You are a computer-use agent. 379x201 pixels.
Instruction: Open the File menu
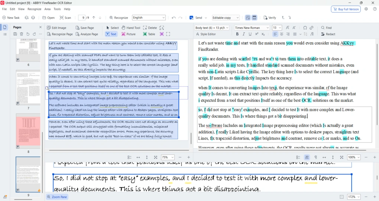(x=4, y=9)
